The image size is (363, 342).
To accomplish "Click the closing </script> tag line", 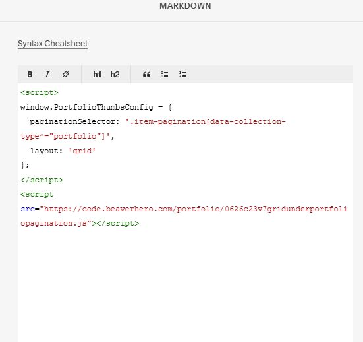I will 42,180.
